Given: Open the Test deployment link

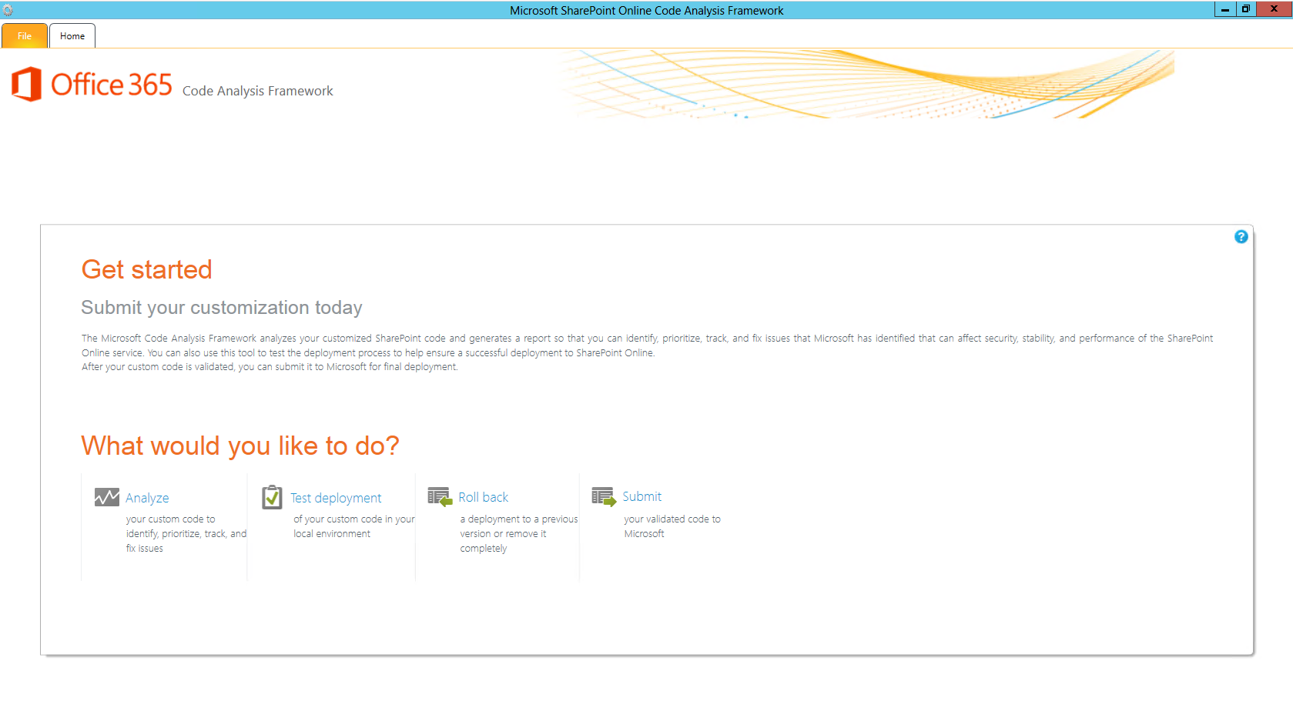Looking at the screenshot, I should point(336,498).
